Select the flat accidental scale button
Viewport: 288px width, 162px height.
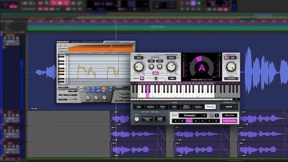pos(211,115)
